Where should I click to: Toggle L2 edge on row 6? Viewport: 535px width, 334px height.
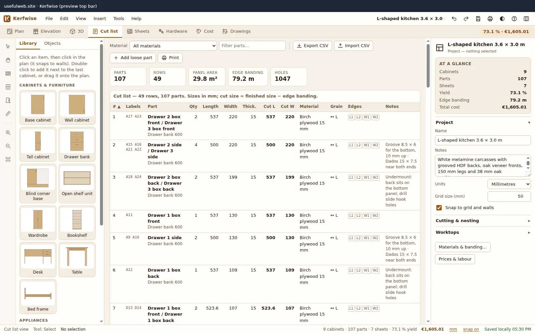(359, 271)
